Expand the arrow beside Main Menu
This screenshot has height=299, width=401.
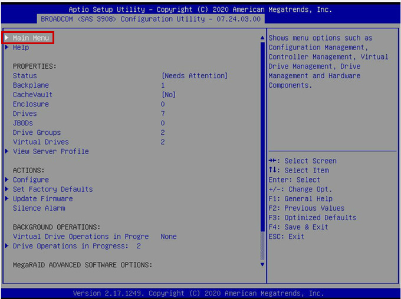[6, 38]
